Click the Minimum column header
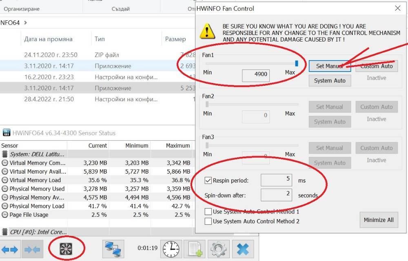The height and width of the screenshot is (261, 408). click(x=137, y=146)
